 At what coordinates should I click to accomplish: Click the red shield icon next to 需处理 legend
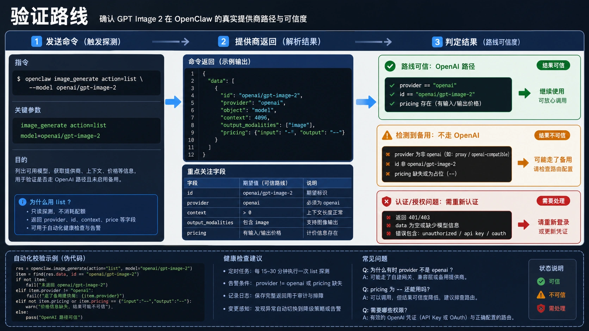[x=541, y=308]
